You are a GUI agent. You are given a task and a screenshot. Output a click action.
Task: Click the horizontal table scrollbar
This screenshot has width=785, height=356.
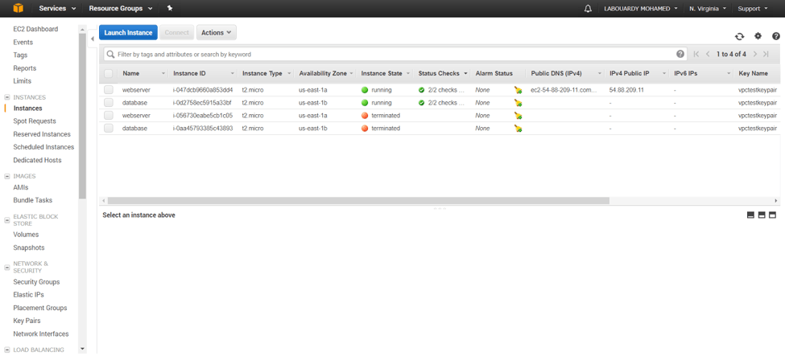pyautogui.click(x=358, y=200)
